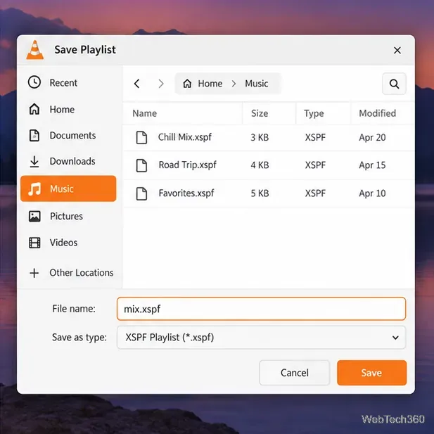Go back with the left arrow

click(x=136, y=84)
